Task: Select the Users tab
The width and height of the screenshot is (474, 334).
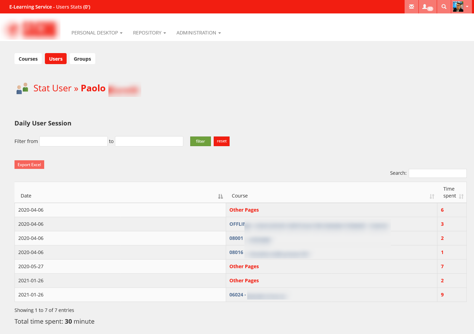Action: [56, 59]
